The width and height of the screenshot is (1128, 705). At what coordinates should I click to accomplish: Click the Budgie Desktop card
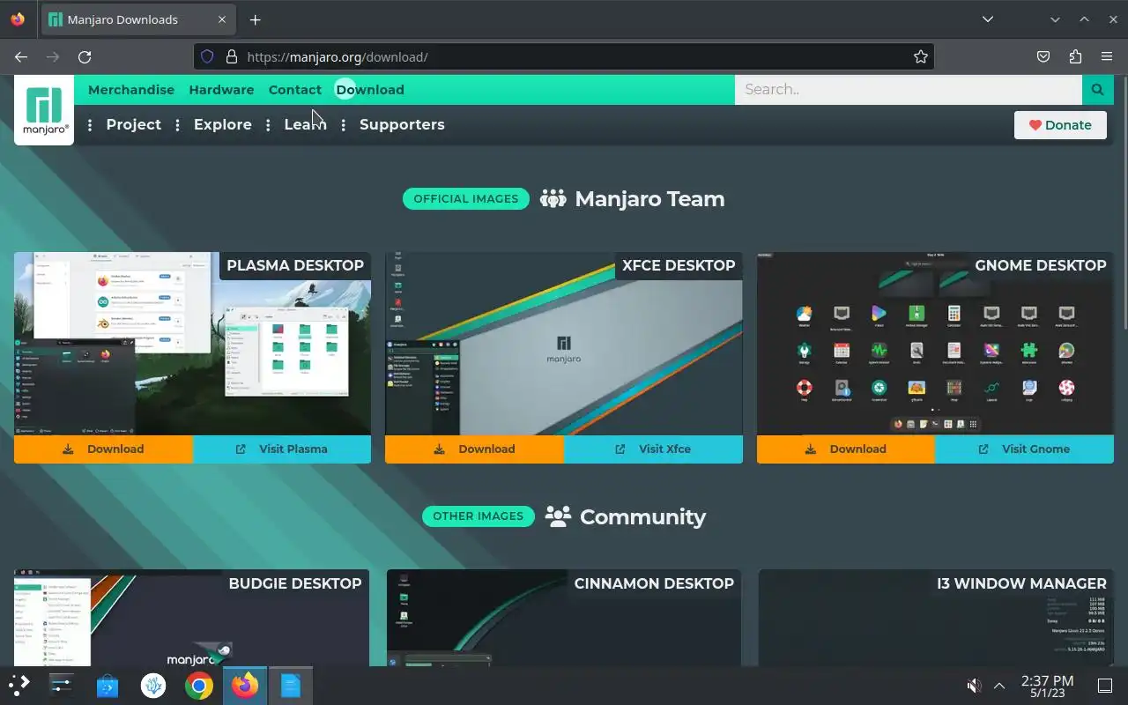[x=192, y=618]
